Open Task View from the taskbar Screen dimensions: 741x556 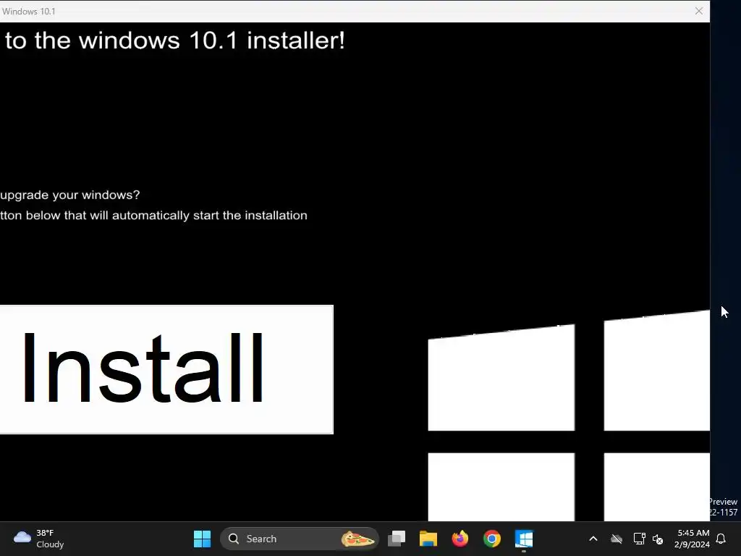point(397,539)
